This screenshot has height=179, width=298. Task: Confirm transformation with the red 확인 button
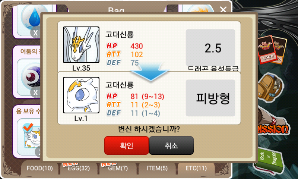127,145
